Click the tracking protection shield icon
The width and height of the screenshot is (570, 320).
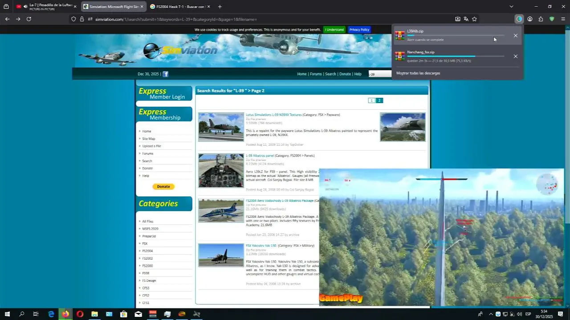point(73,19)
